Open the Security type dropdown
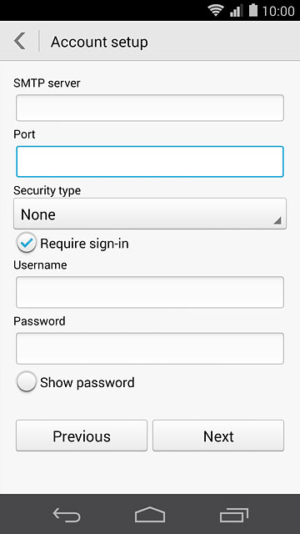300x534 pixels. tap(150, 214)
